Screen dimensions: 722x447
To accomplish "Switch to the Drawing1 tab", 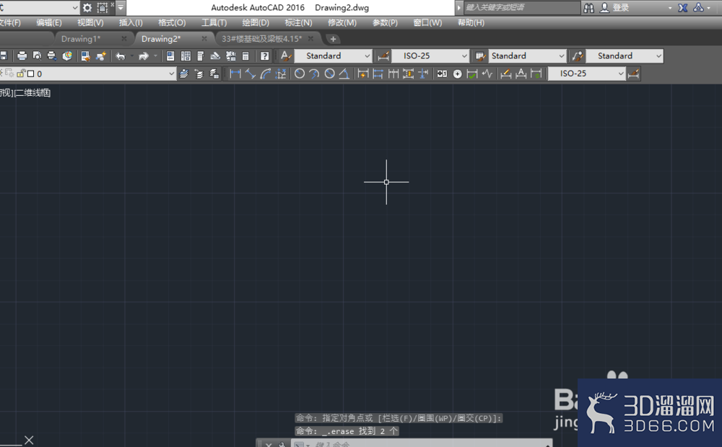I will [x=81, y=39].
